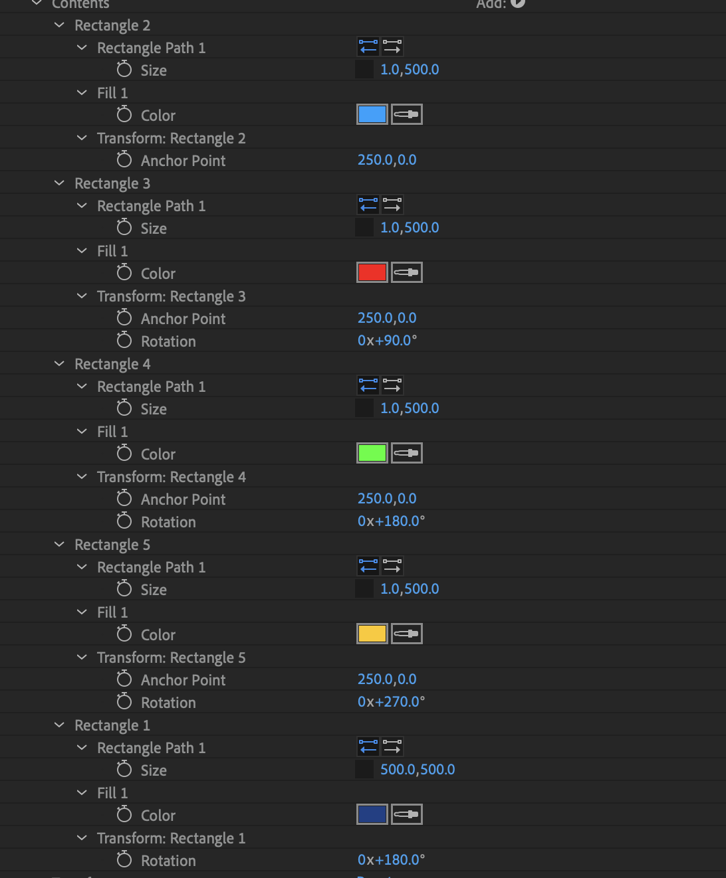Click the Size stopwatch under Rectangle 2
Viewport: 726px width, 878px height.
point(124,70)
